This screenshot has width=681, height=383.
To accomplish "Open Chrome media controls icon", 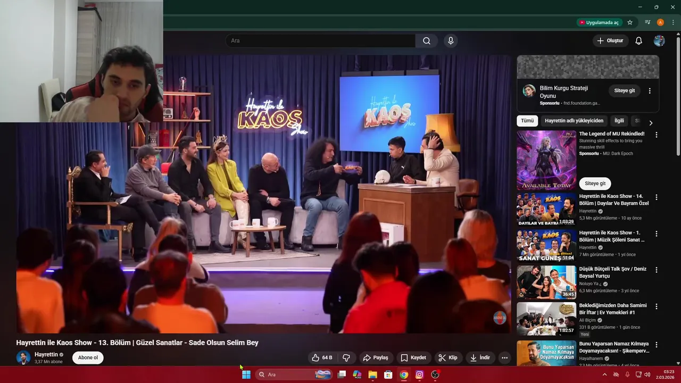I will [647, 22].
